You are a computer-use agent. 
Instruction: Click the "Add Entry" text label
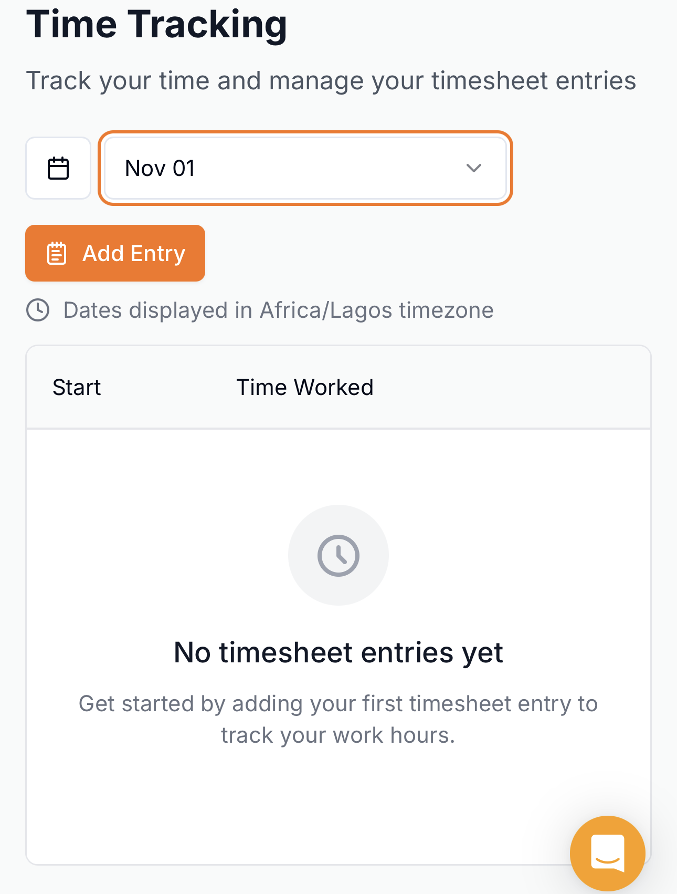coord(134,253)
